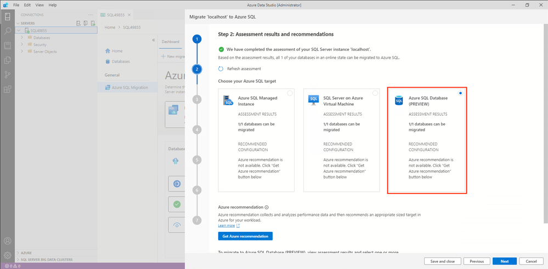Click the New Server Group icon
The width and height of the screenshot is (548, 269).
tap(86, 23)
